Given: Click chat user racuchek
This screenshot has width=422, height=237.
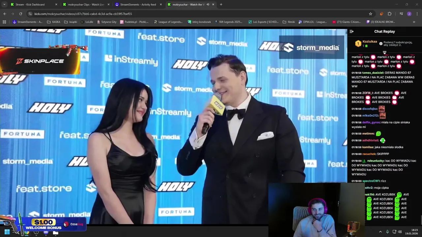Looking at the screenshot, I should coord(369,154).
